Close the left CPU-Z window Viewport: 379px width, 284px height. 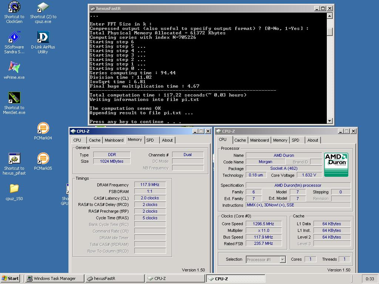click(208, 131)
